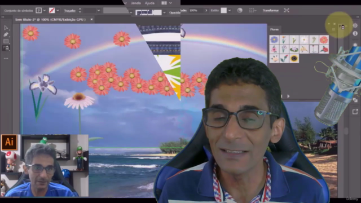This screenshot has height=203, width=361.
Task: Open the stroke weight dropdown
Action: (x=99, y=11)
